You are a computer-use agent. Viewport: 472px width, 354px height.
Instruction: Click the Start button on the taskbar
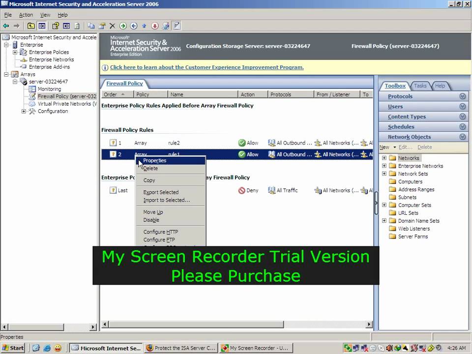click(13, 348)
